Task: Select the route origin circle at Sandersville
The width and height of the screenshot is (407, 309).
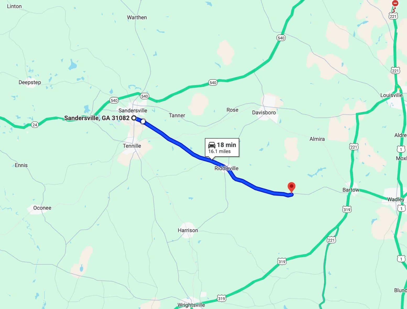Action: point(134,118)
